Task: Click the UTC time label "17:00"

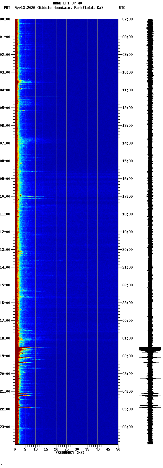Action: (128, 196)
